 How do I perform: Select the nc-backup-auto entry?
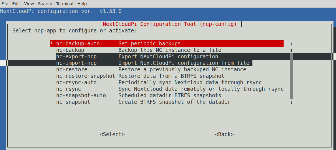coord(78,44)
